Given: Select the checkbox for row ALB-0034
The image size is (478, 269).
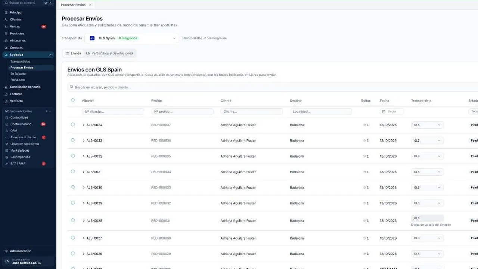Looking at the screenshot, I should point(73,124).
